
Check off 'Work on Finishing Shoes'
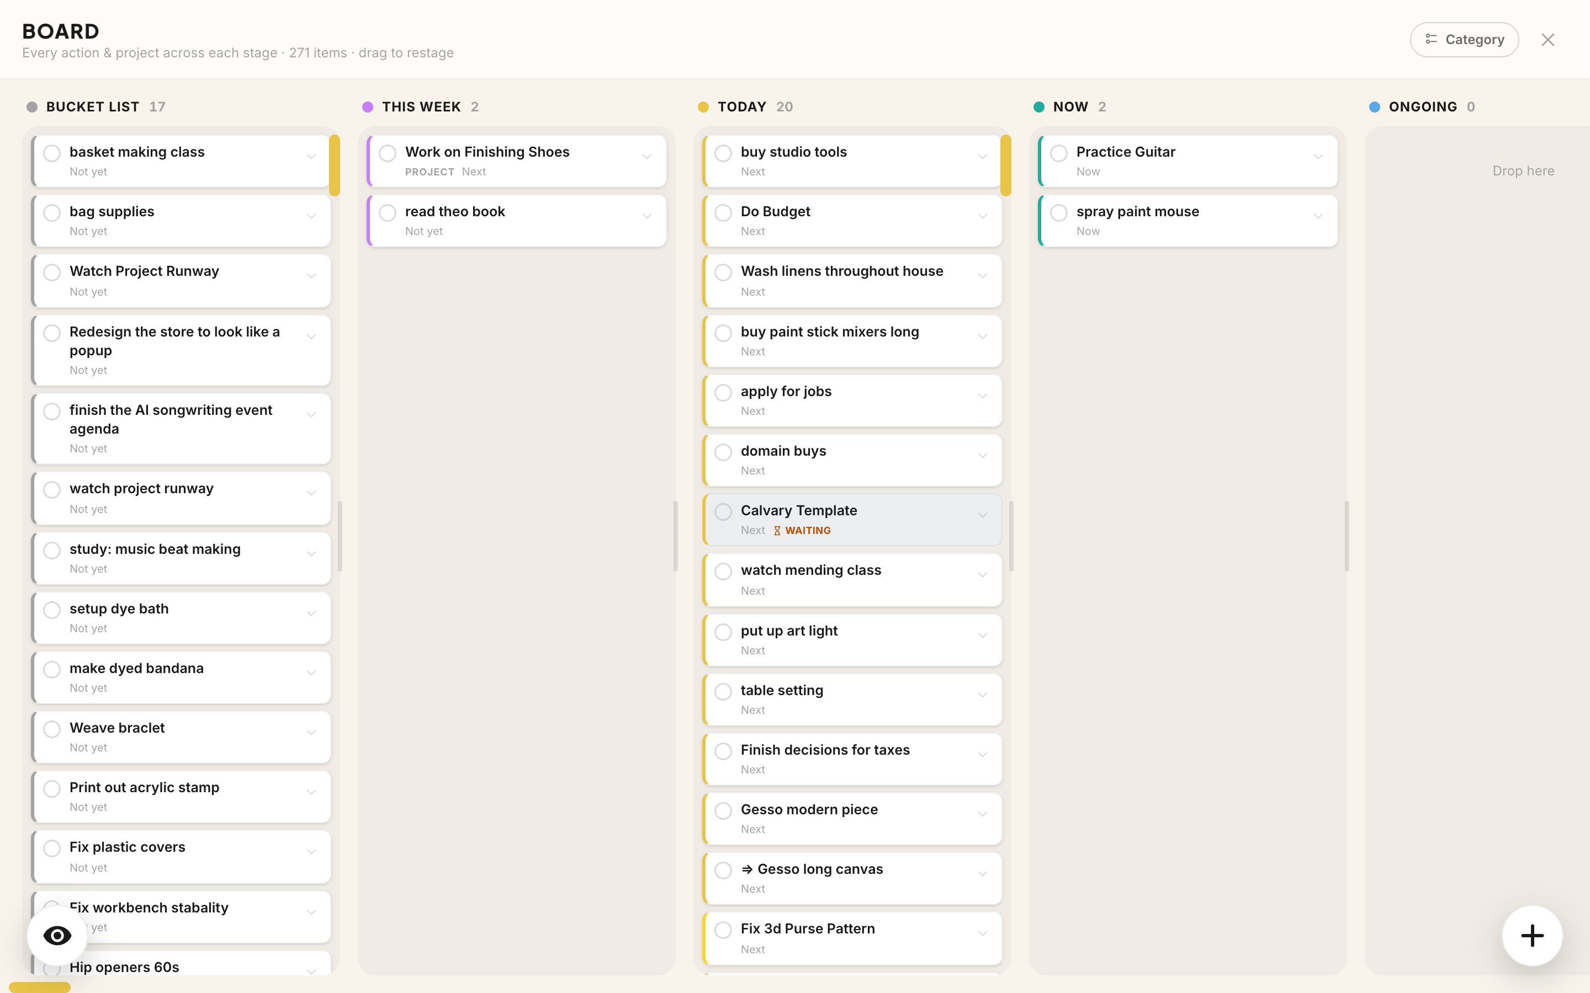click(388, 153)
